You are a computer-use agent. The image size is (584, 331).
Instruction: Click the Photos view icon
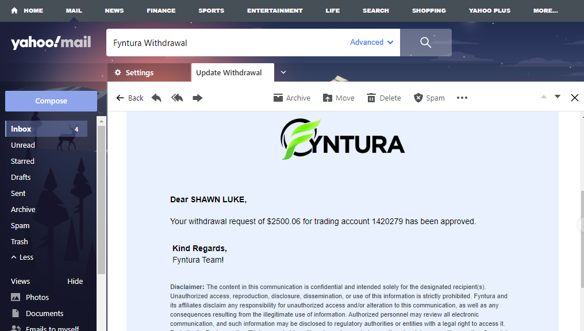(x=16, y=297)
